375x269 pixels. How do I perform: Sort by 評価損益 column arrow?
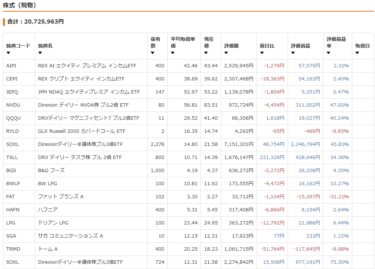tap(293, 53)
